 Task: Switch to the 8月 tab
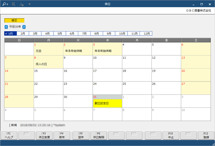pos(97,33)
